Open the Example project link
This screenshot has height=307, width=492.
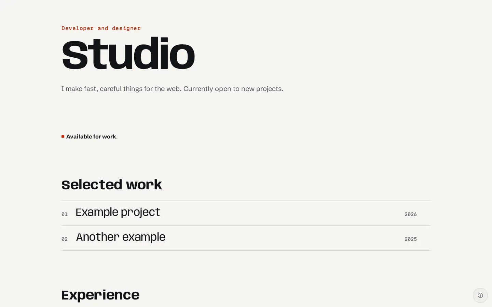point(118,212)
